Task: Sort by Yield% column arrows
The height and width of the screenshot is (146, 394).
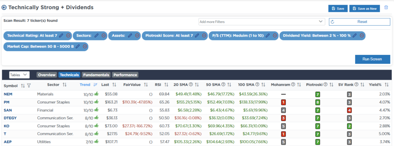Action: pyautogui.click(x=387, y=85)
